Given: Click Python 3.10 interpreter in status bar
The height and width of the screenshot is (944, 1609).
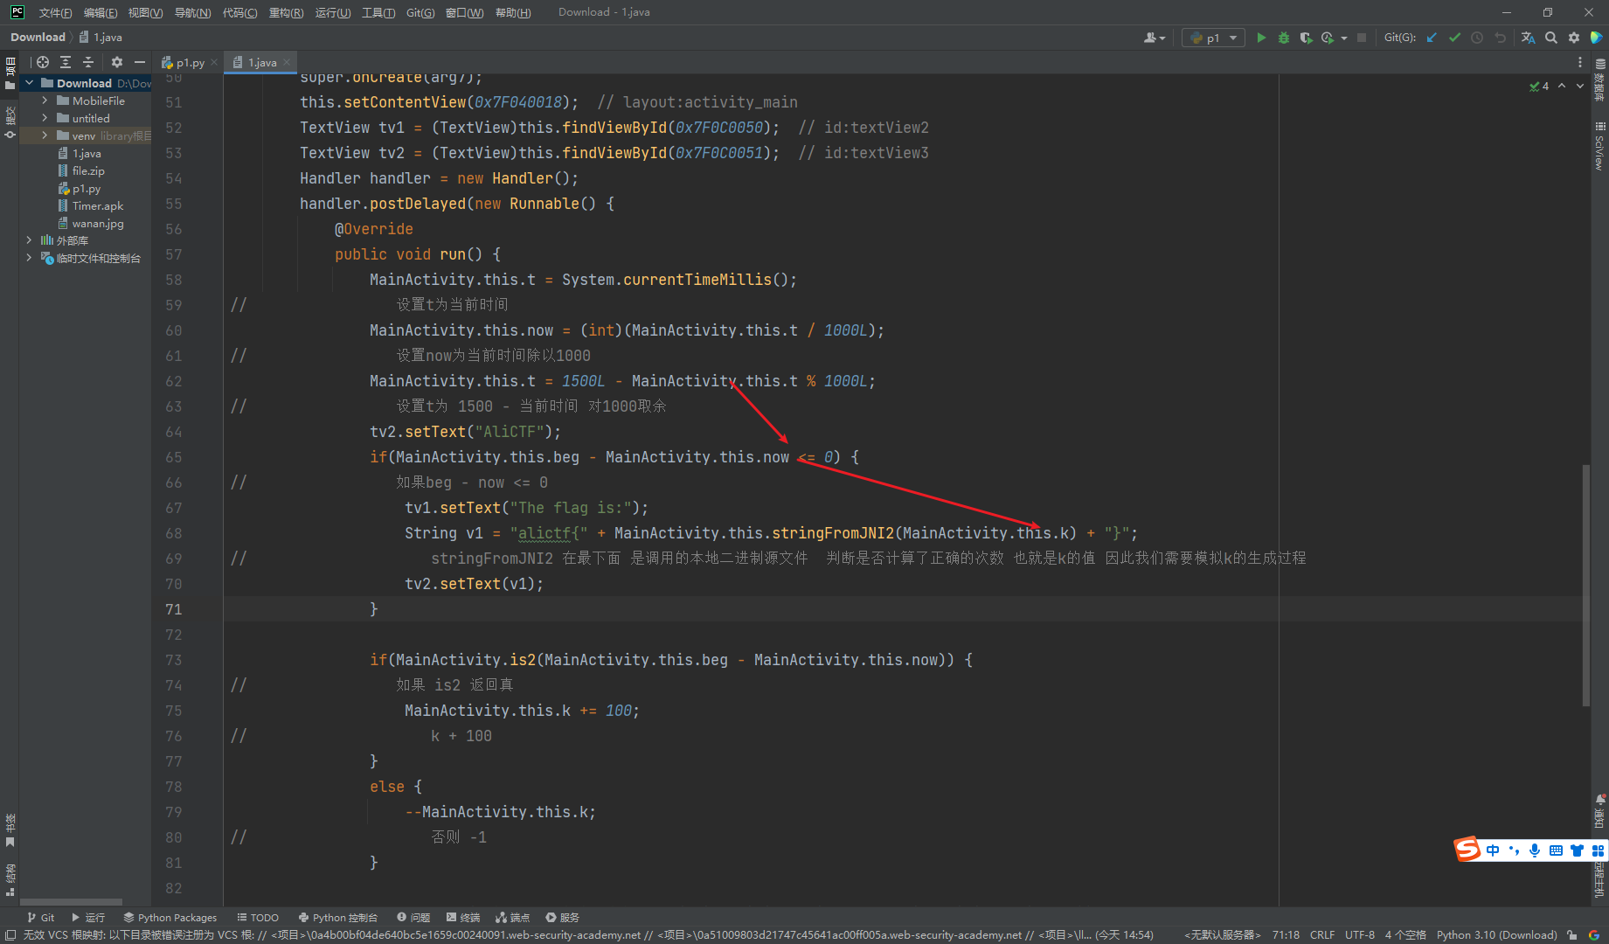Looking at the screenshot, I should [x=1496, y=934].
